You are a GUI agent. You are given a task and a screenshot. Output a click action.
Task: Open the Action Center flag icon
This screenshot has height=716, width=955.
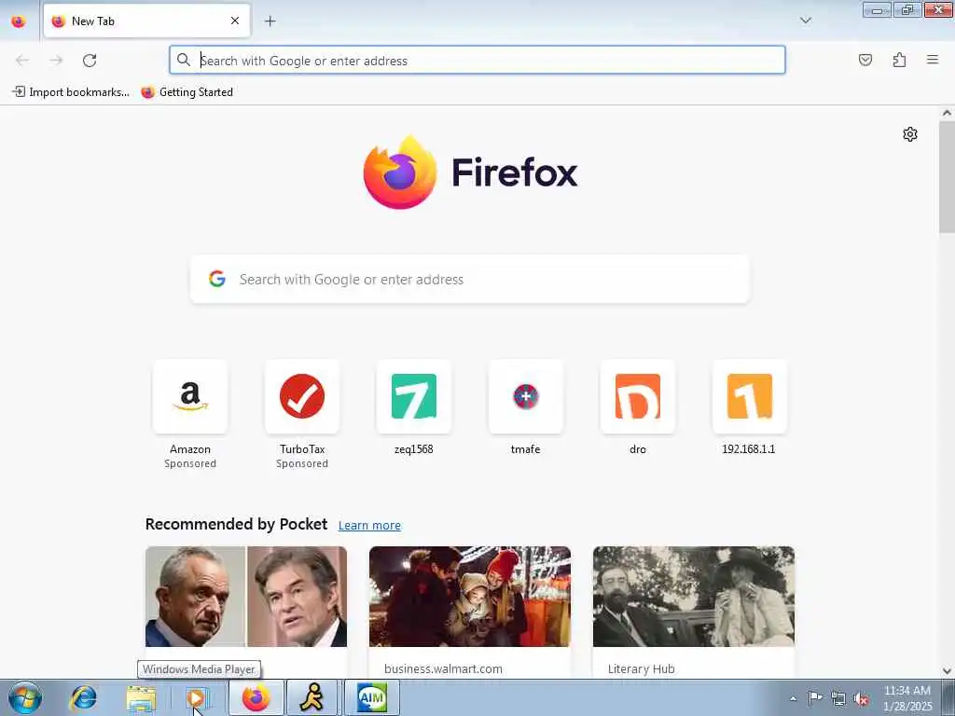[x=815, y=698]
